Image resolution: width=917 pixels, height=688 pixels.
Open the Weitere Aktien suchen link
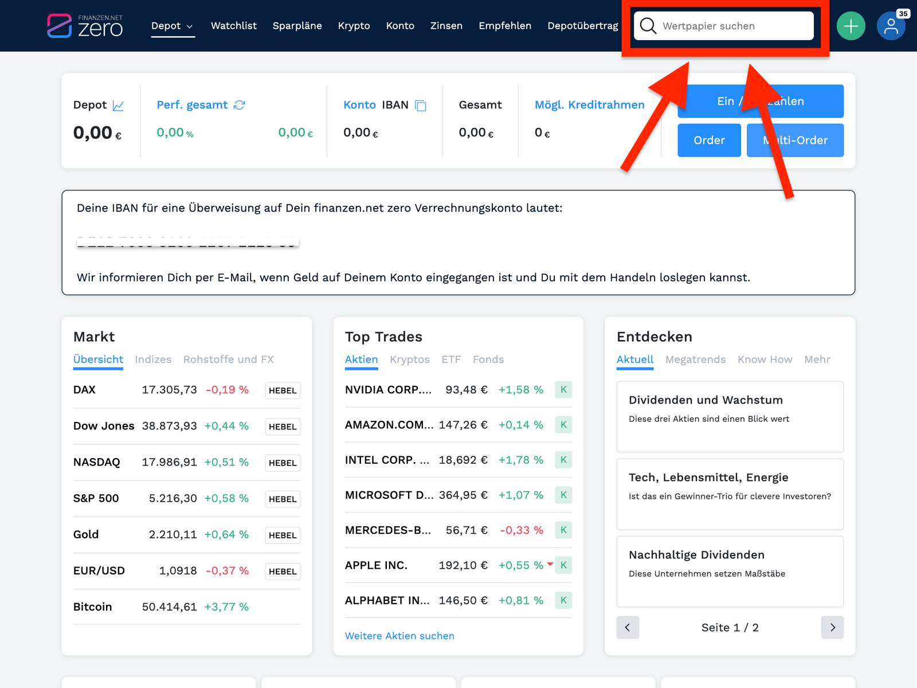click(x=399, y=636)
